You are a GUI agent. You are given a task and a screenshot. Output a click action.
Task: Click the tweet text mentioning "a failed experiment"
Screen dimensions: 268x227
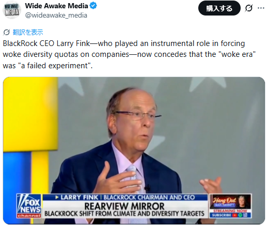click(129, 54)
